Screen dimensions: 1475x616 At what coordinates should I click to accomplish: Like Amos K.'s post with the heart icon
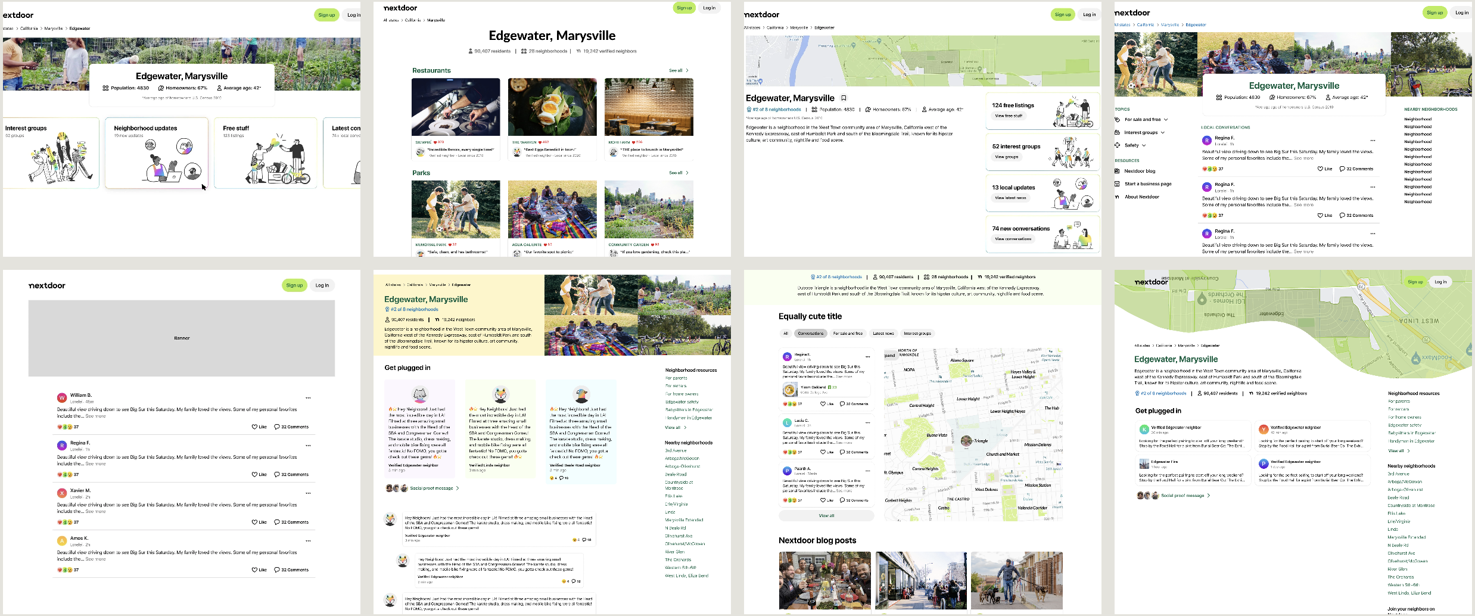click(254, 570)
